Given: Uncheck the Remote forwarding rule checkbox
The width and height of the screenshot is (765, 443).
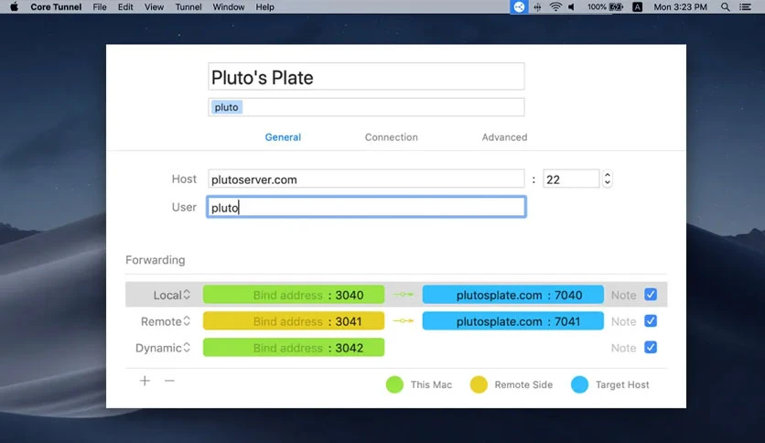Looking at the screenshot, I should [651, 321].
